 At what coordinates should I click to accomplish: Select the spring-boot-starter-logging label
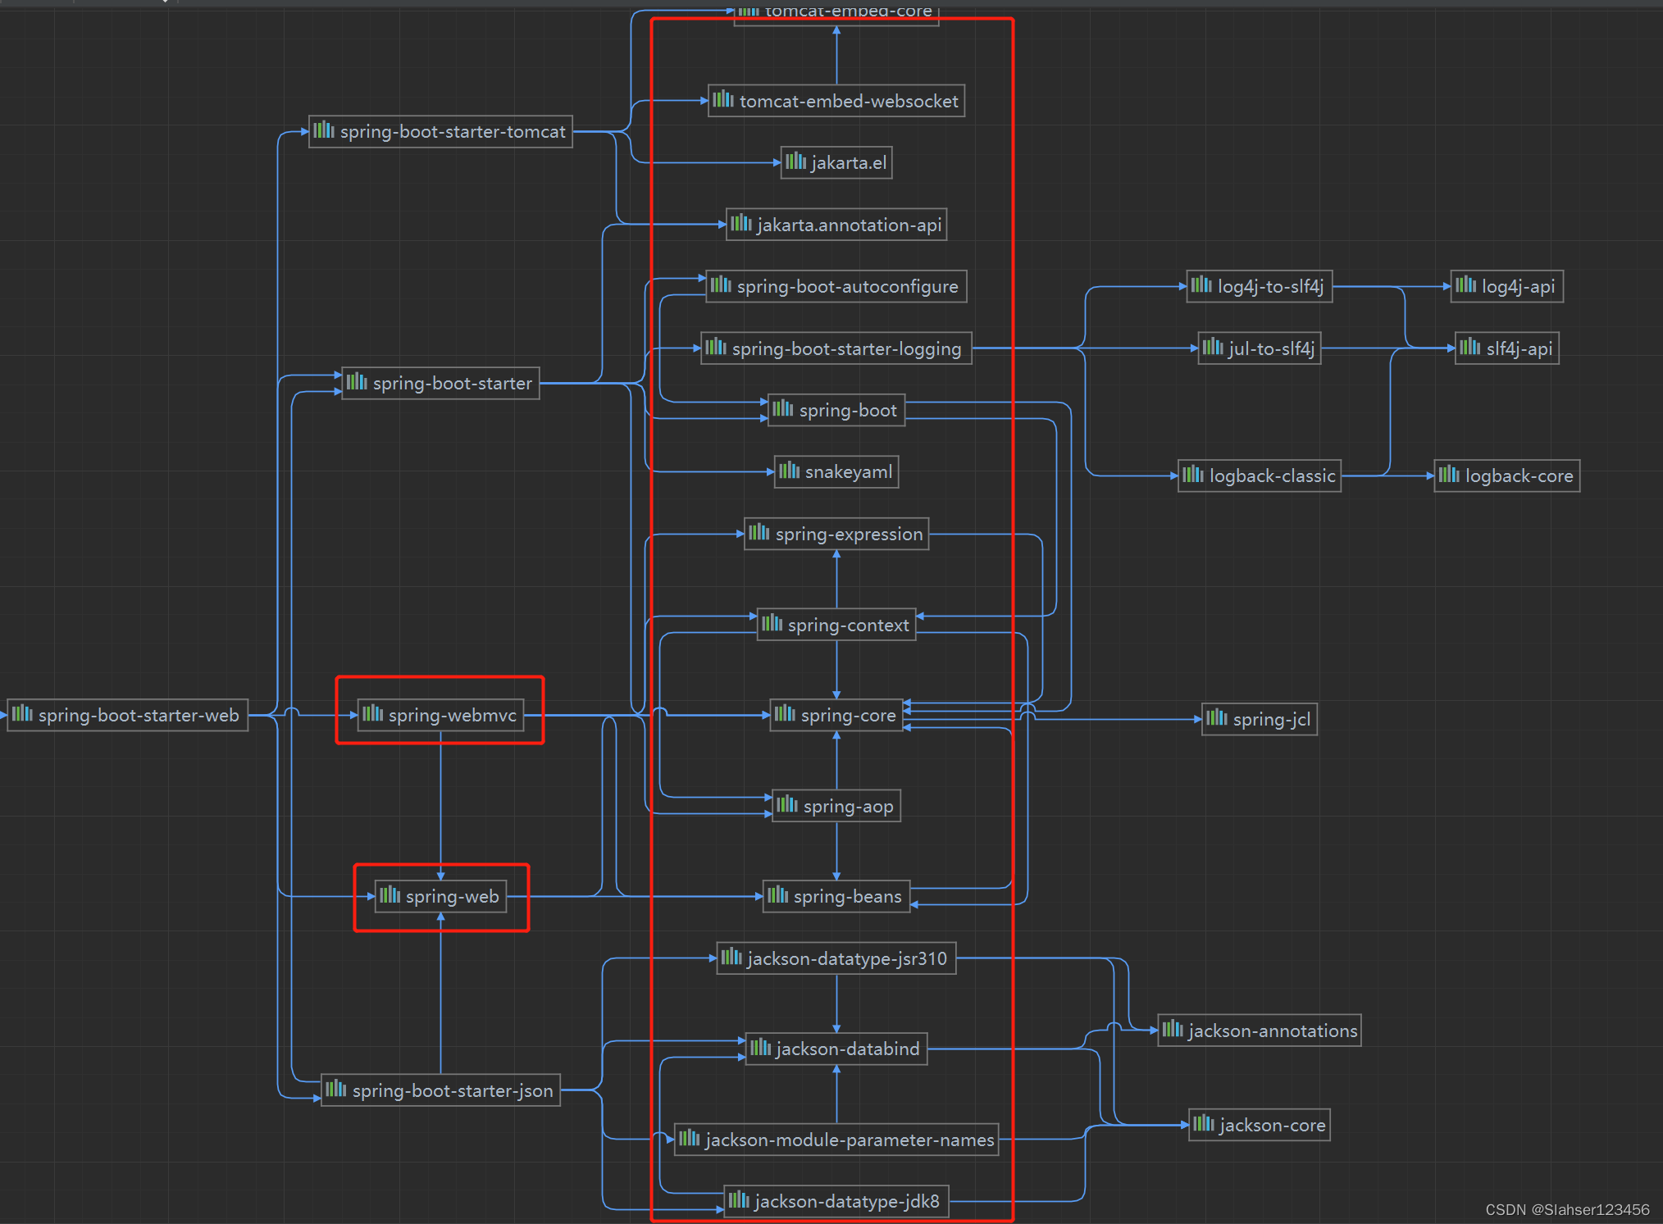847,349
